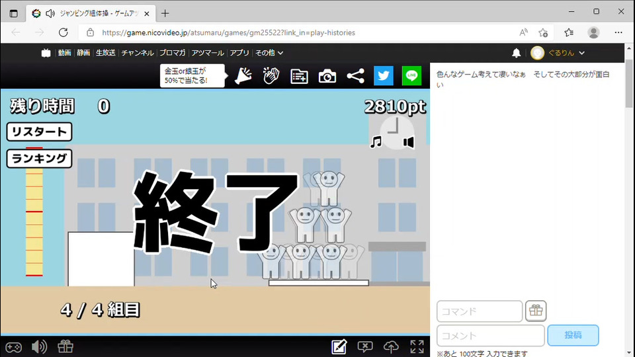
Task: Open the party popper cheer icon
Action: coord(243,75)
